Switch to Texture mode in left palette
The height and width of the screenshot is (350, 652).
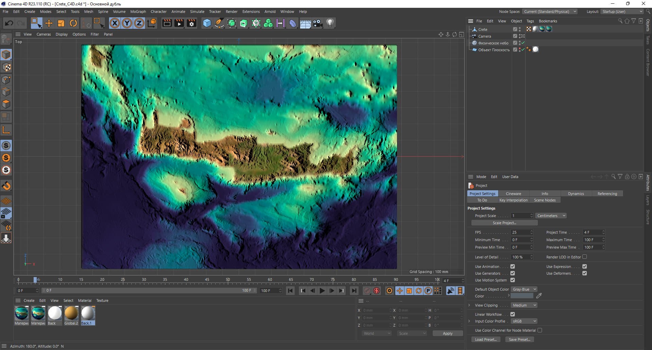(6, 67)
